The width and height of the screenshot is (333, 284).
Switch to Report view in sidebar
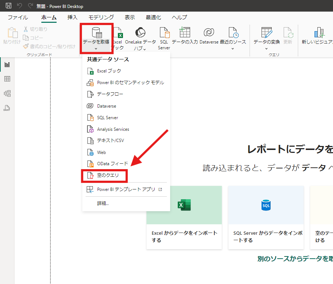click(x=7, y=64)
